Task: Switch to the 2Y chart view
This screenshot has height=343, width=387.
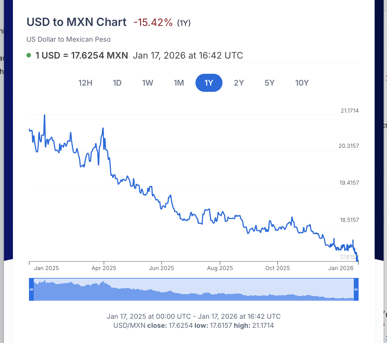Action: pos(239,83)
